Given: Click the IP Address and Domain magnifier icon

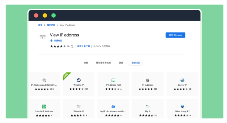Looking at the screenshot, I should (x=44, y=80).
